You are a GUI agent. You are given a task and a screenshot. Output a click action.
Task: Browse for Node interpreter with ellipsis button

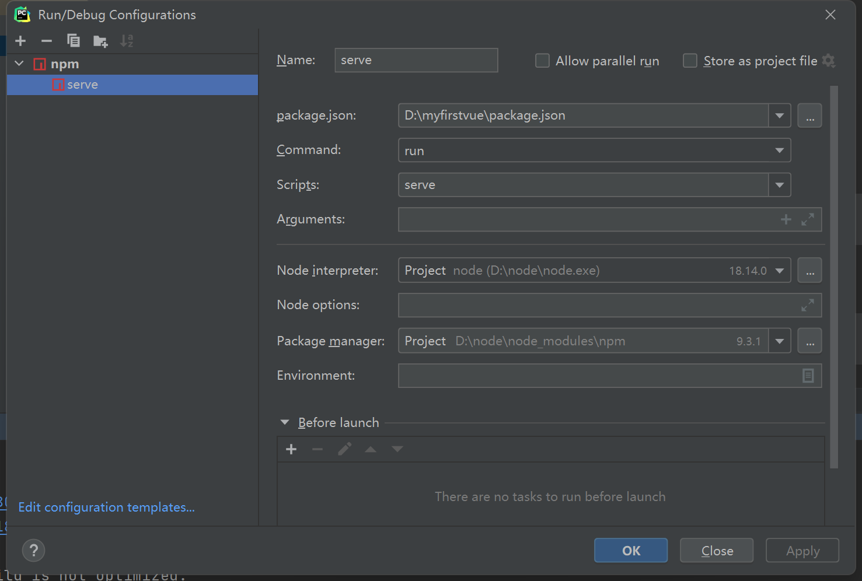pos(809,271)
